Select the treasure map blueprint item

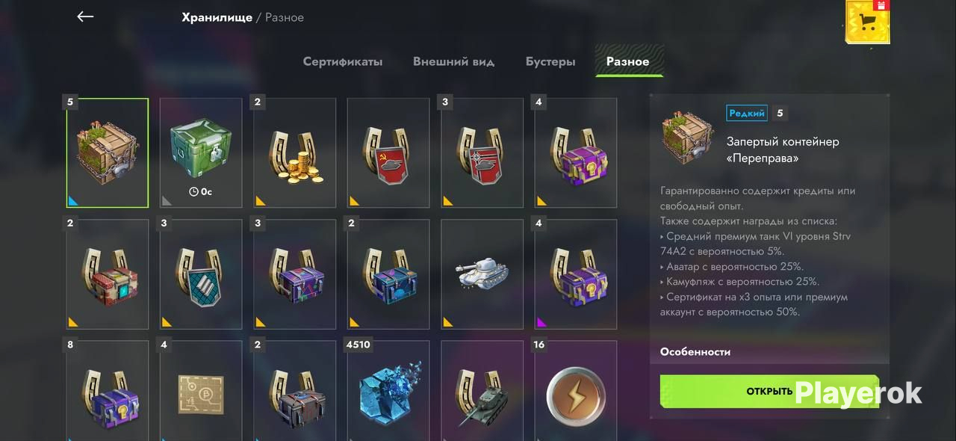point(201,390)
